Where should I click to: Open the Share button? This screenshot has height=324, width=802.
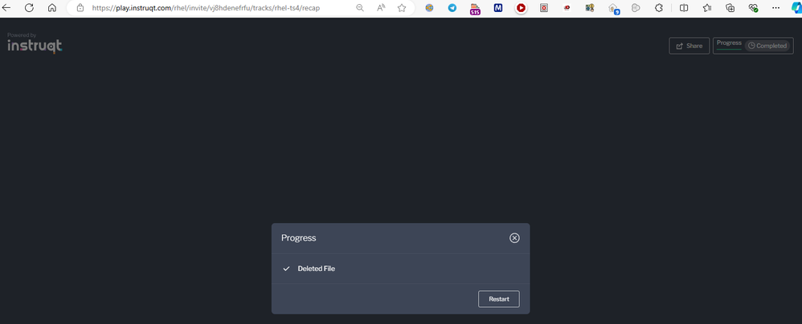pyautogui.click(x=689, y=46)
